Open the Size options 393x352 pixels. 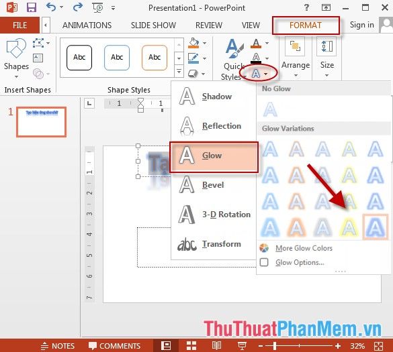coord(327,58)
